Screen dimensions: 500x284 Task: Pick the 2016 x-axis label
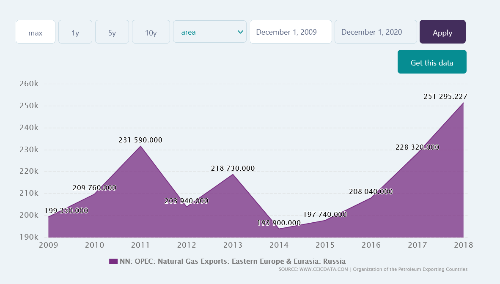coord(371,245)
